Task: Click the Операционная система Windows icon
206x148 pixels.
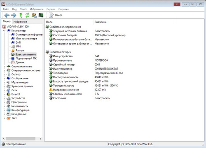Action: [9, 70]
